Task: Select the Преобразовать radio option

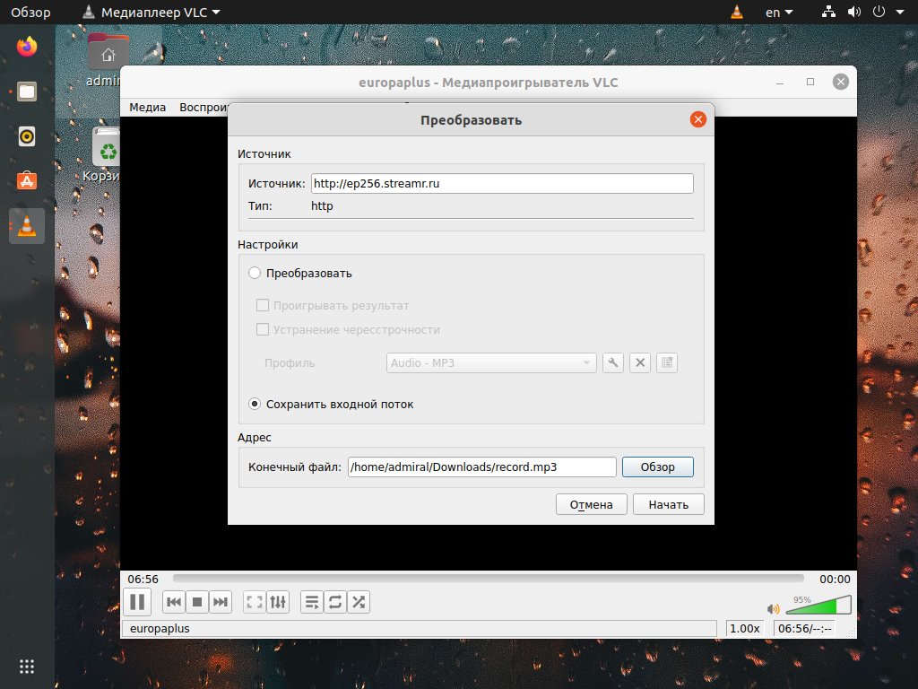Action: [x=254, y=273]
